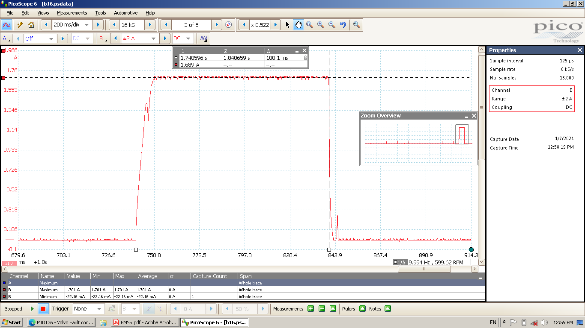The image size is (585, 328).
Task: Decrease the number of samples
Action: pos(114,25)
